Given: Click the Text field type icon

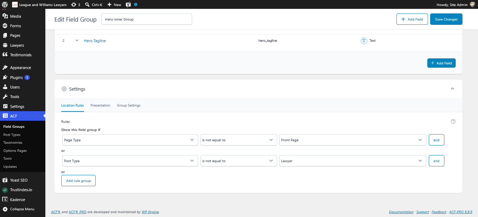Looking at the screenshot, I should (364, 41).
